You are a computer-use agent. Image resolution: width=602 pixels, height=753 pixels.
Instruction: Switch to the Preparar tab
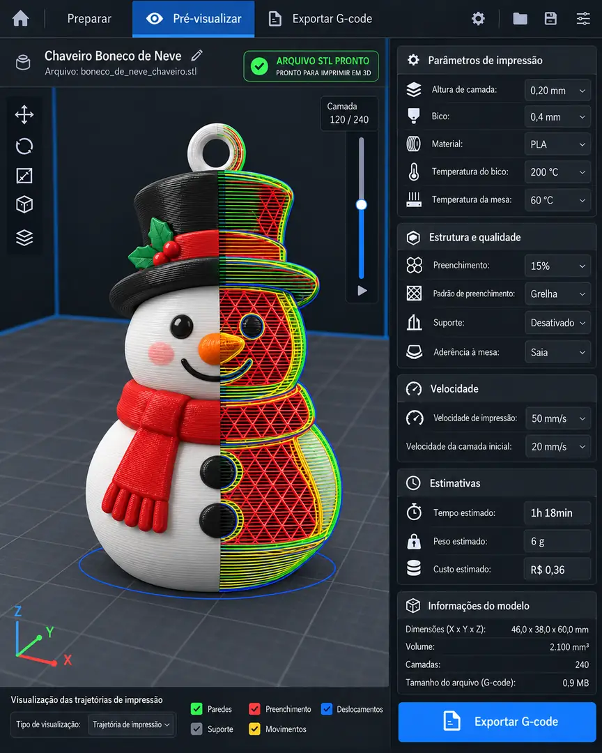point(89,19)
